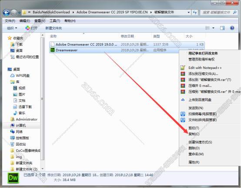Viewport: 241px width, 188px height.
Task: Click the search magnifier icon
Action: (x=234, y=12)
